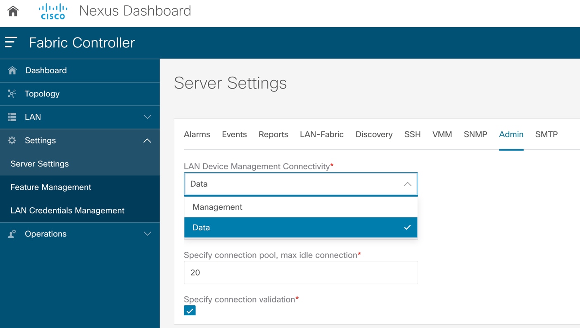Click the Operations menu label
The image size is (580, 328).
45,234
